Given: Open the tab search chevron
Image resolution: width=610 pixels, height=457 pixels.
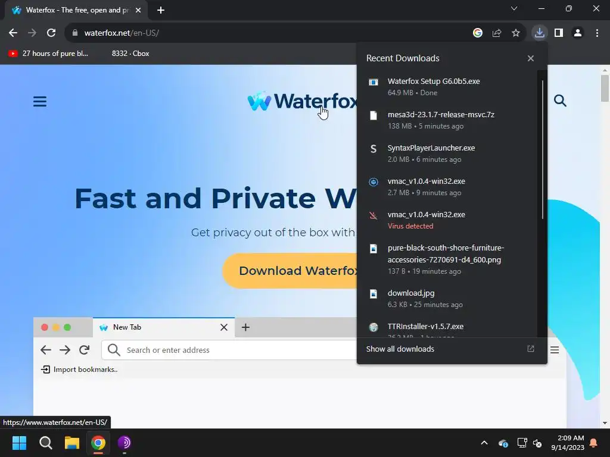Looking at the screenshot, I should [514, 8].
